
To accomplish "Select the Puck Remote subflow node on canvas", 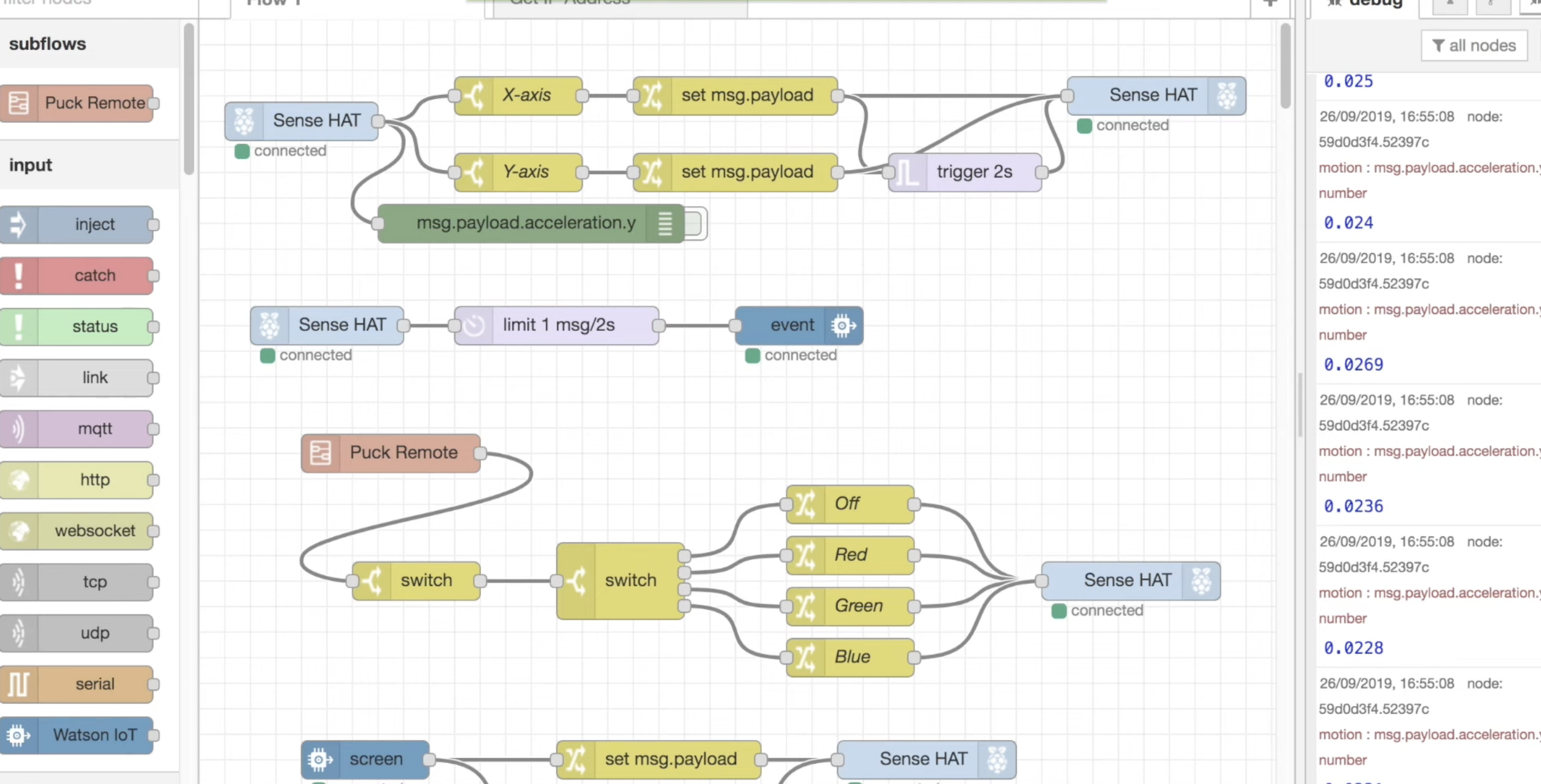I will (x=390, y=453).
